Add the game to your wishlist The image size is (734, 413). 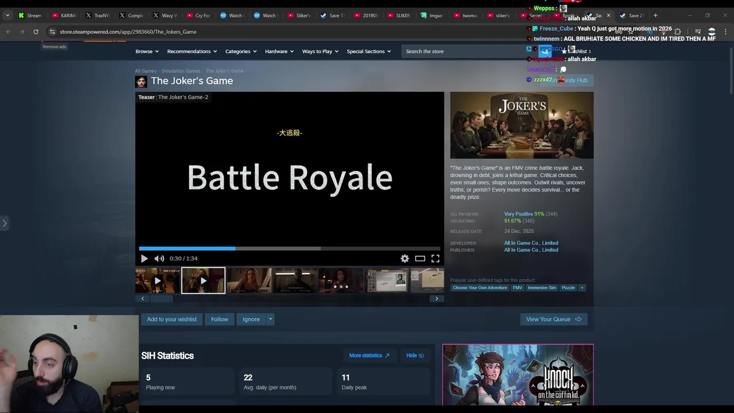tap(171, 320)
